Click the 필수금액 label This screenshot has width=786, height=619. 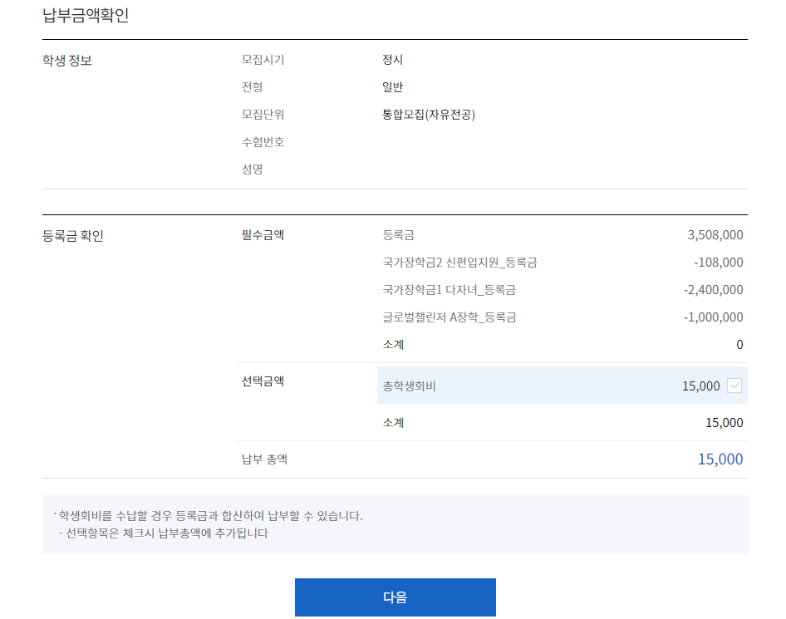(x=263, y=235)
